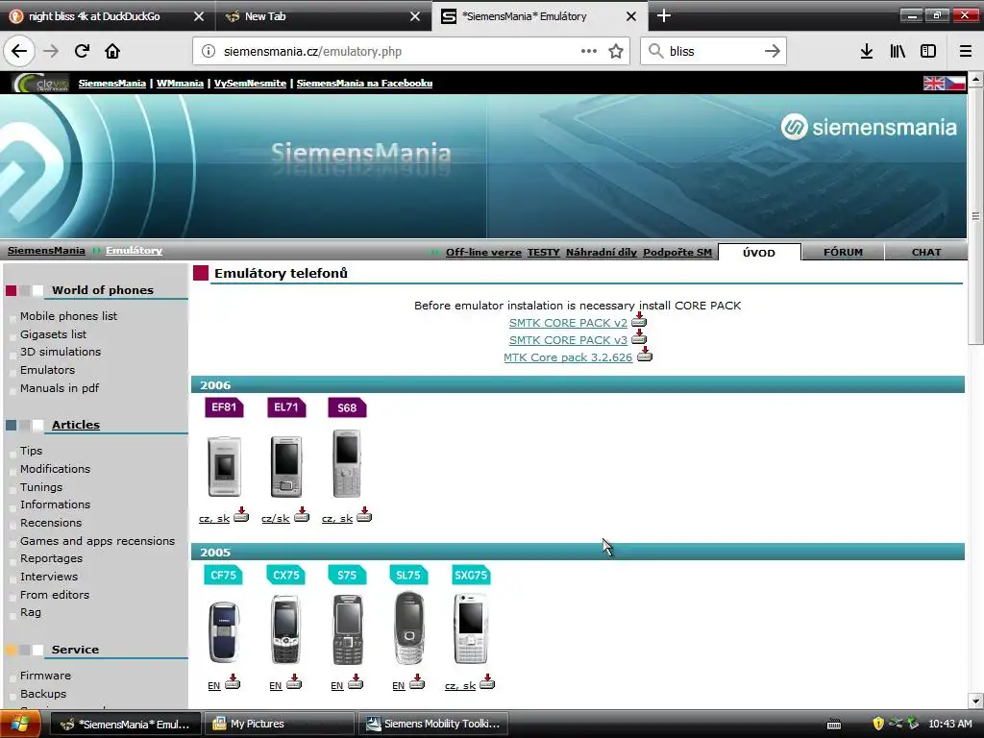984x738 pixels.
Task: Reload the current page
Action: 82,51
